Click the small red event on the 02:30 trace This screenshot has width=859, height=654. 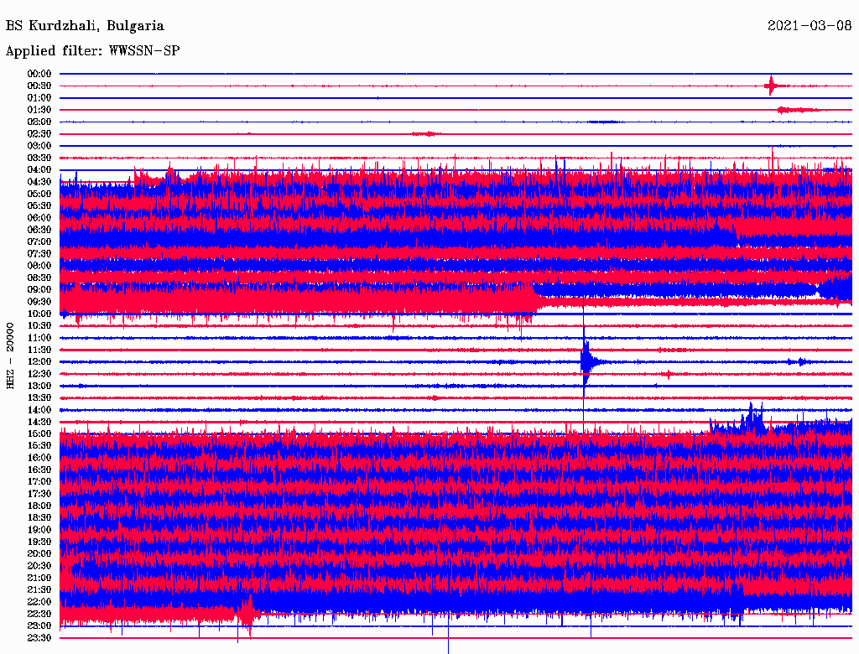coord(426,133)
